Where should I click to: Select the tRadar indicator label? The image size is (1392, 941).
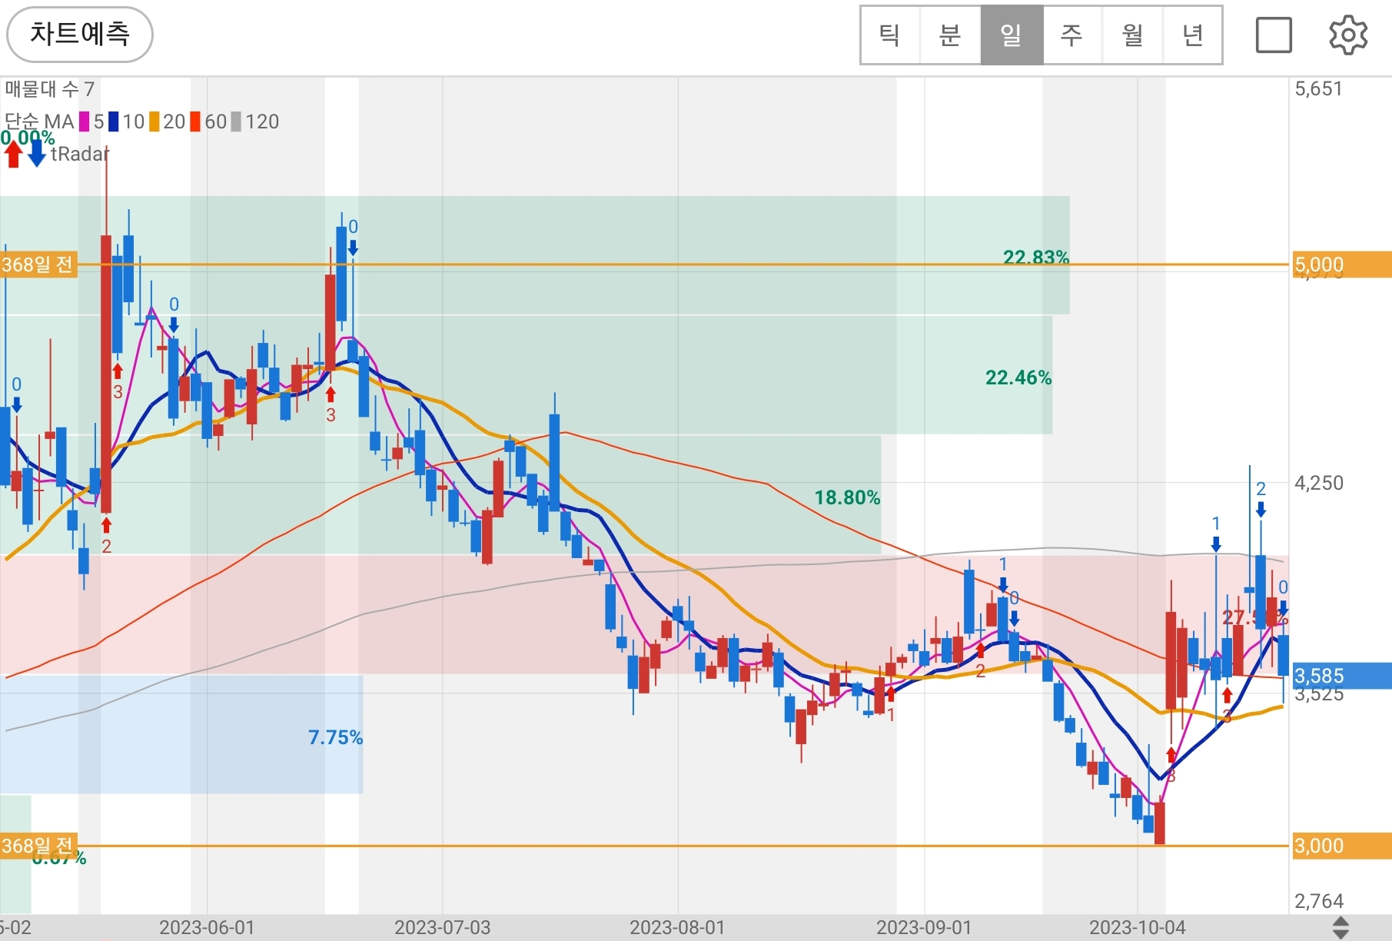pyautogui.click(x=81, y=154)
